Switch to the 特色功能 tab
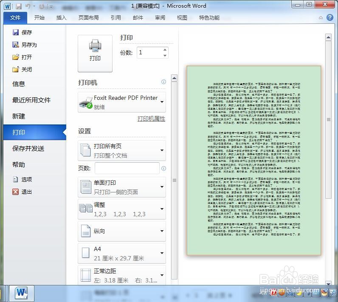The image size is (338, 302). tap(209, 18)
